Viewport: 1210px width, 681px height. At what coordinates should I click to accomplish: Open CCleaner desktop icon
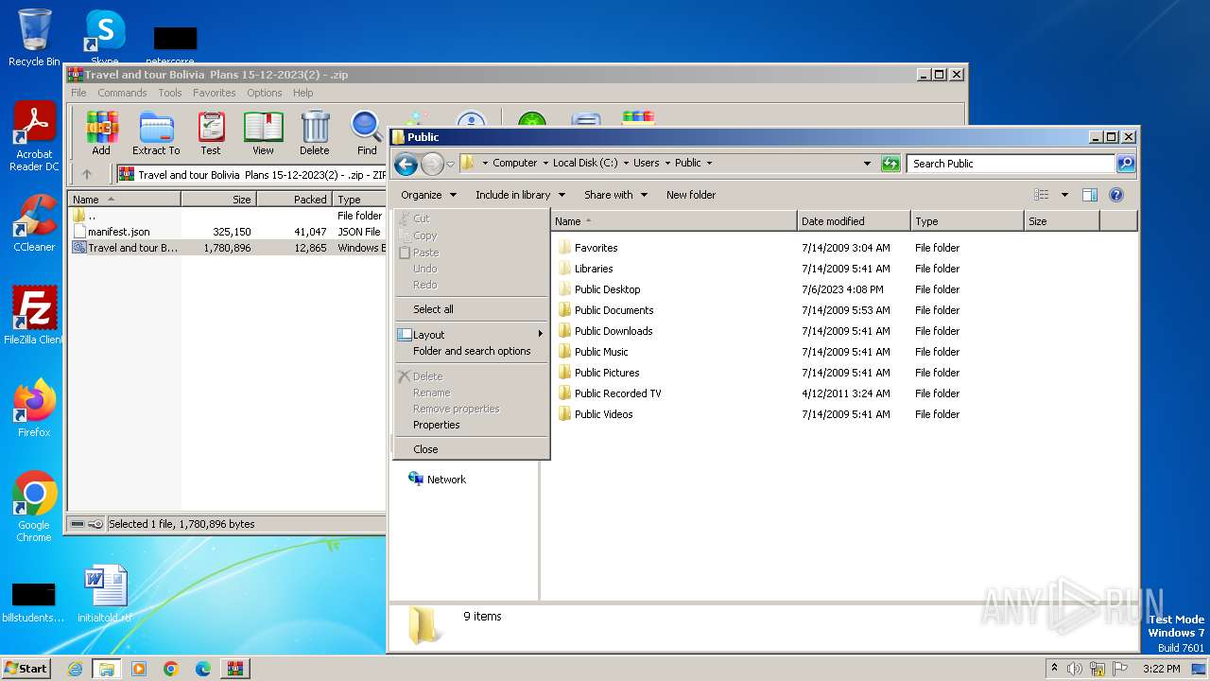point(34,223)
